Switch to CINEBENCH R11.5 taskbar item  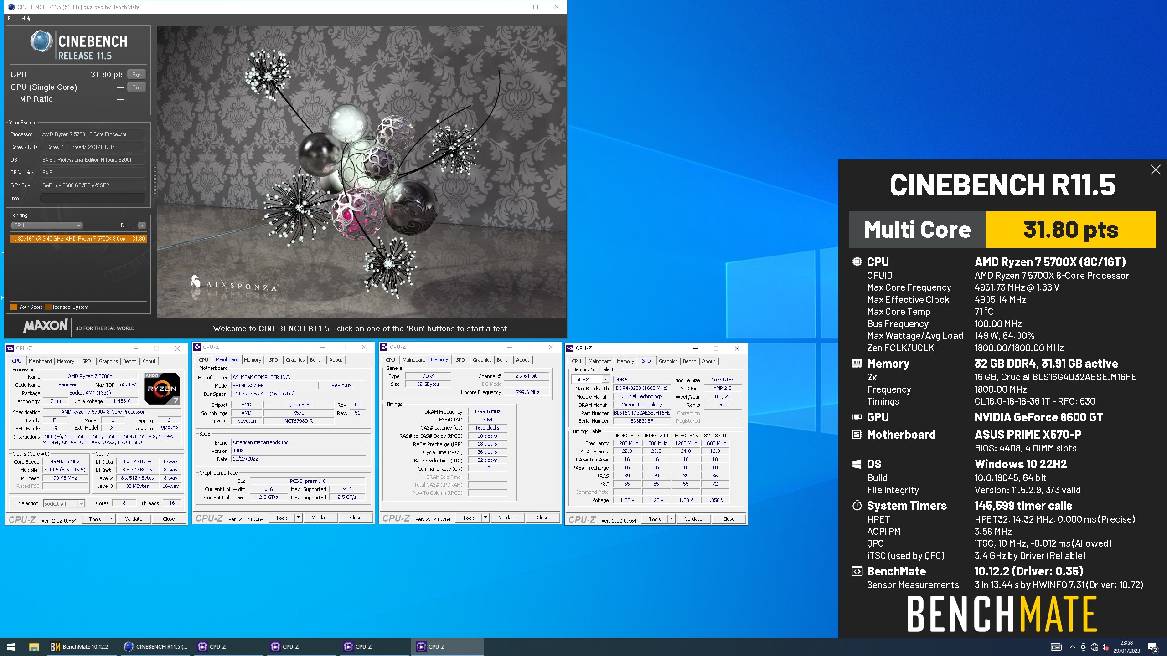156,647
